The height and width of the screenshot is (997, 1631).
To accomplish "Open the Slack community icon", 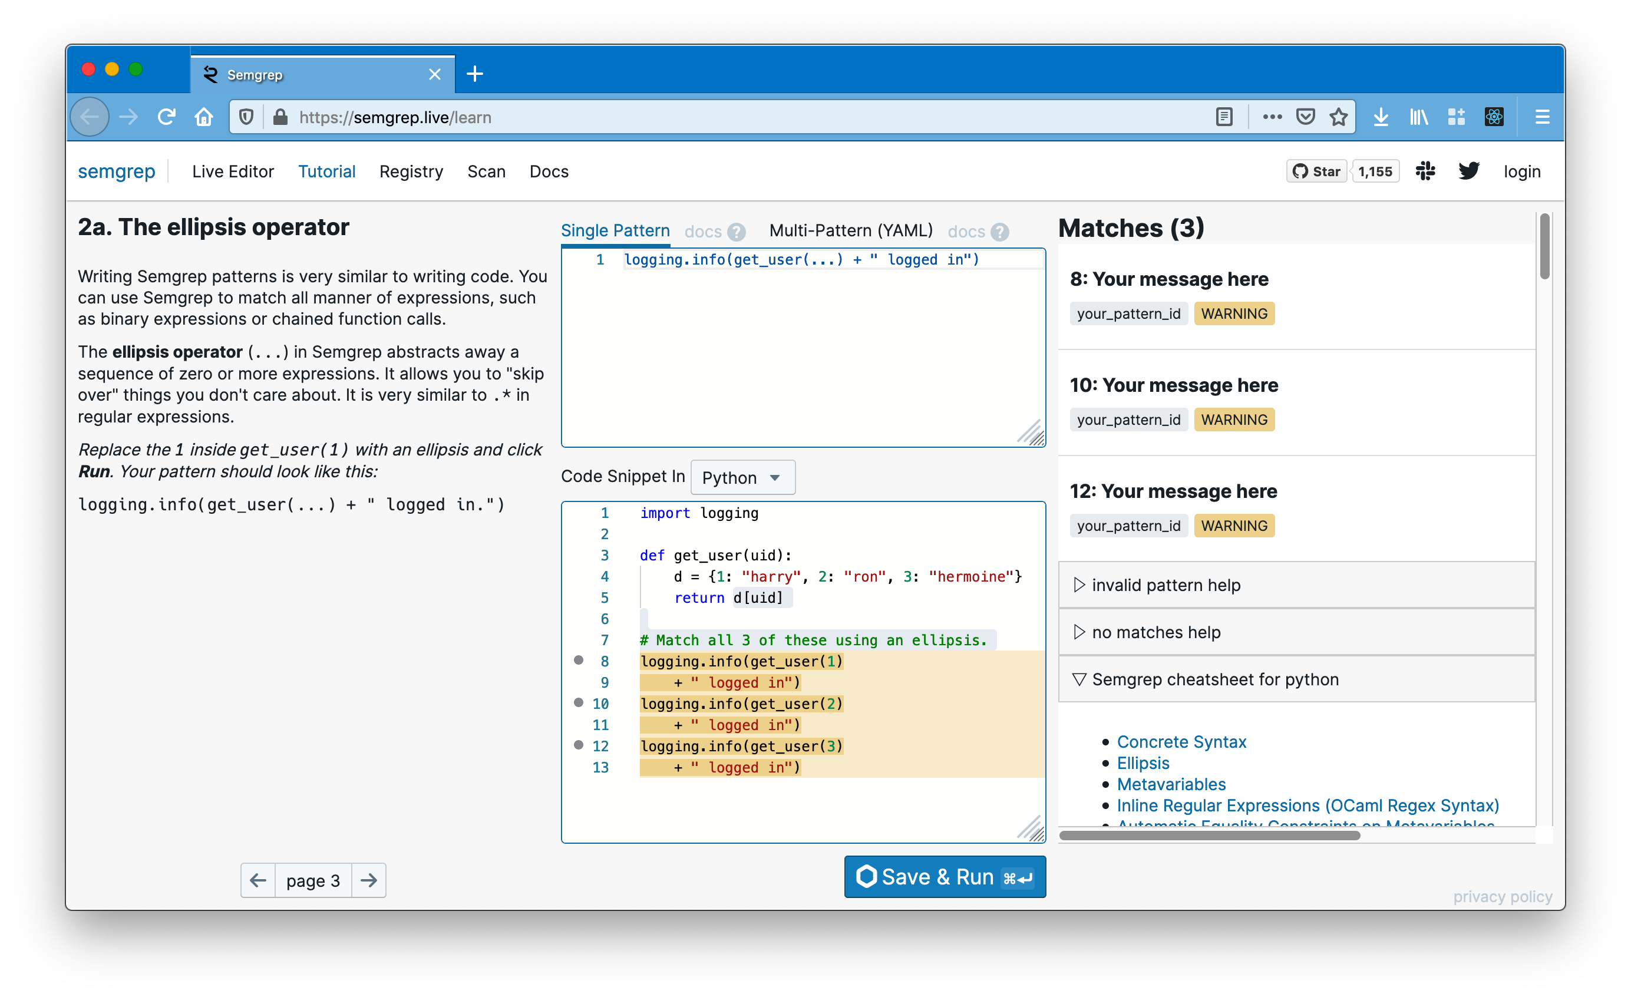I will click(1425, 171).
